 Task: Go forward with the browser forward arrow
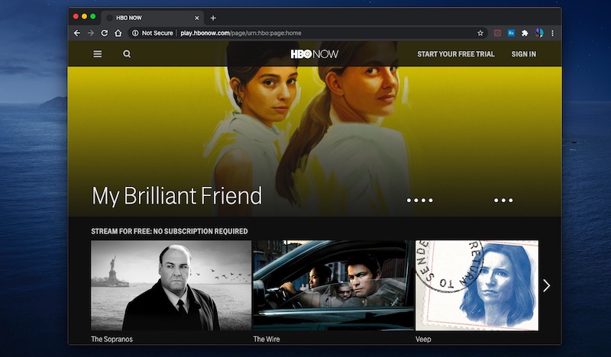tap(91, 33)
